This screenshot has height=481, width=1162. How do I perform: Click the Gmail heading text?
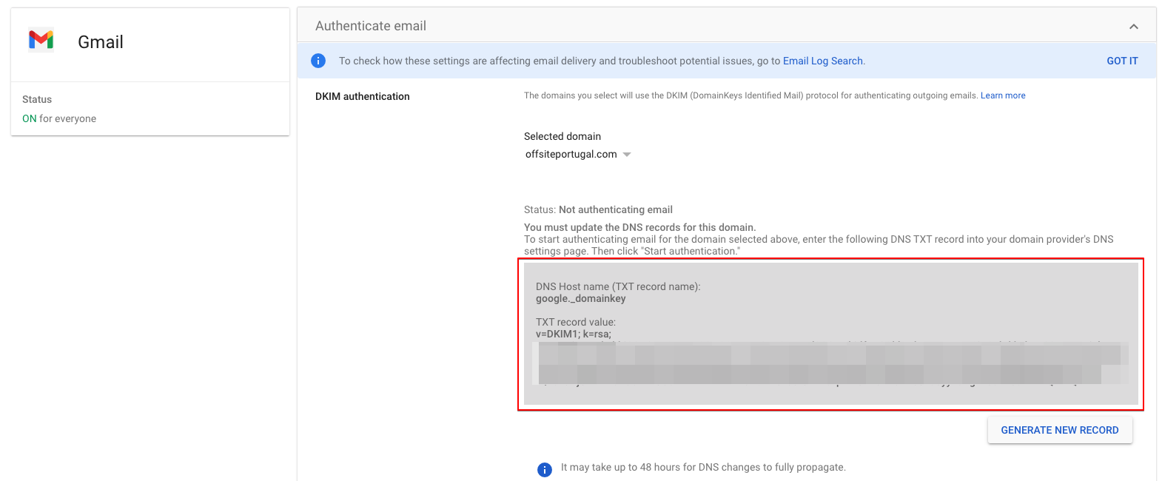click(x=101, y=42)
